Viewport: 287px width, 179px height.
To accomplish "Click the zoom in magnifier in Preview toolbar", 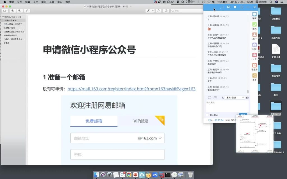I will click(19, 11).
